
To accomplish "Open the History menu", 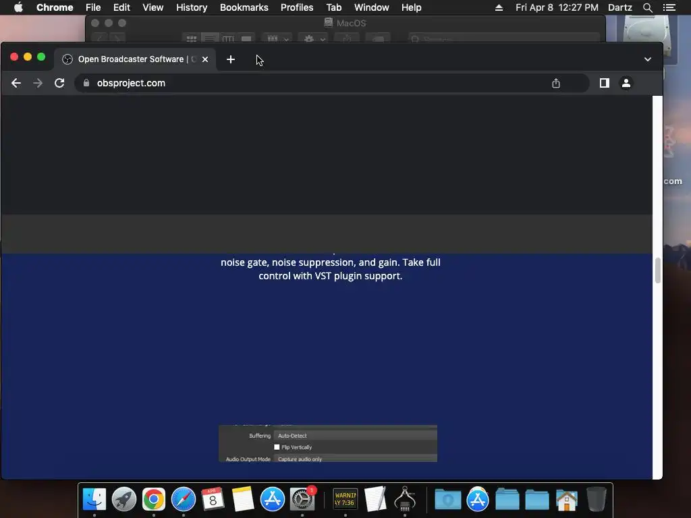I will click(192, 7).
